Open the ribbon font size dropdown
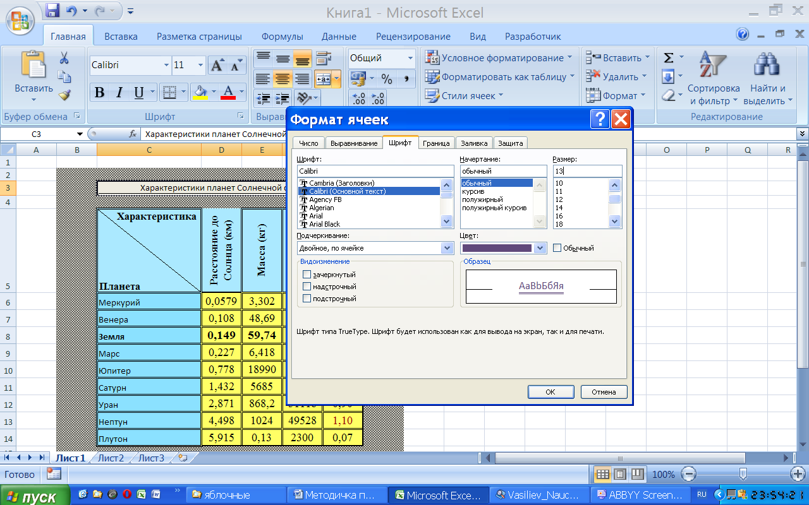The image size is (809, 505). (201, 65)
